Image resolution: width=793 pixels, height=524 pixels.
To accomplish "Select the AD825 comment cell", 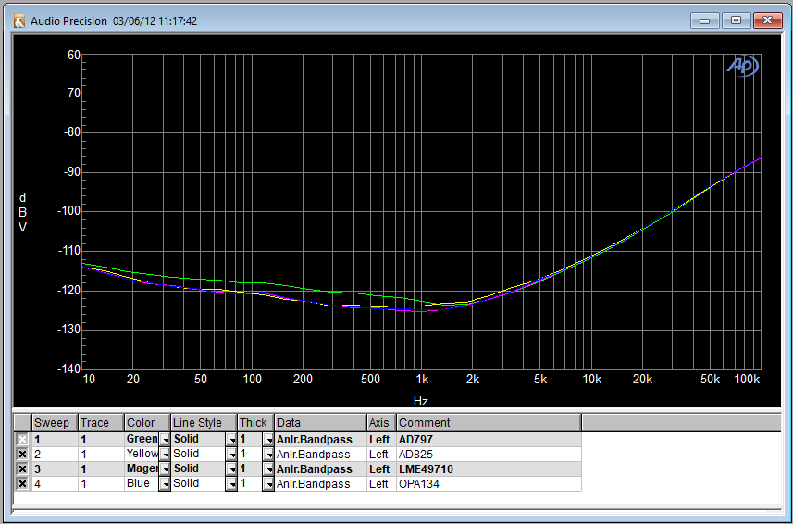I will pyautogui.click(x=489, y=455).
